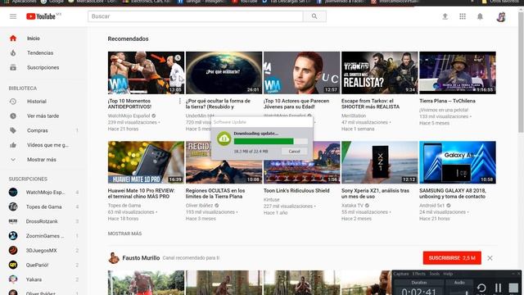
Task: Open Escape from Tarkov video title
Action: (370, 104)
